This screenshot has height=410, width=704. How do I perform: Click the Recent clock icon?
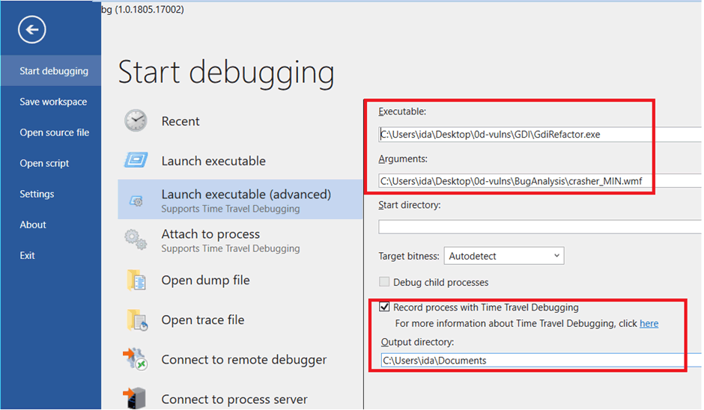point(136,121)
